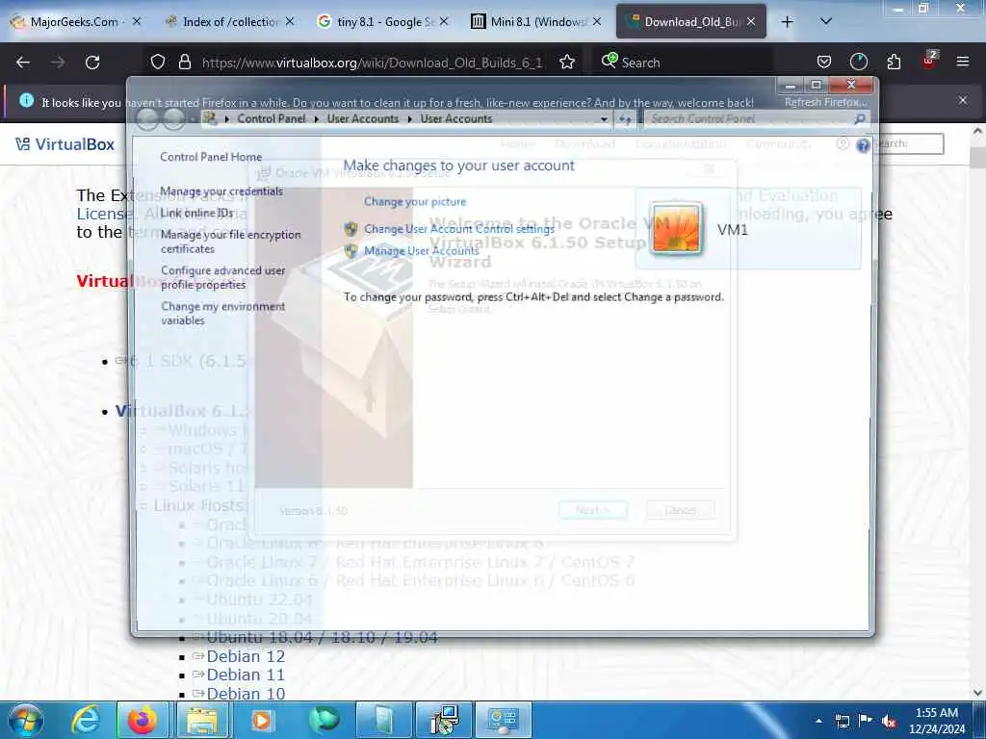This screenshot has width=986, height=739.
Task: Click the uBlock extension icon with badge
Action: coord(929,61)
